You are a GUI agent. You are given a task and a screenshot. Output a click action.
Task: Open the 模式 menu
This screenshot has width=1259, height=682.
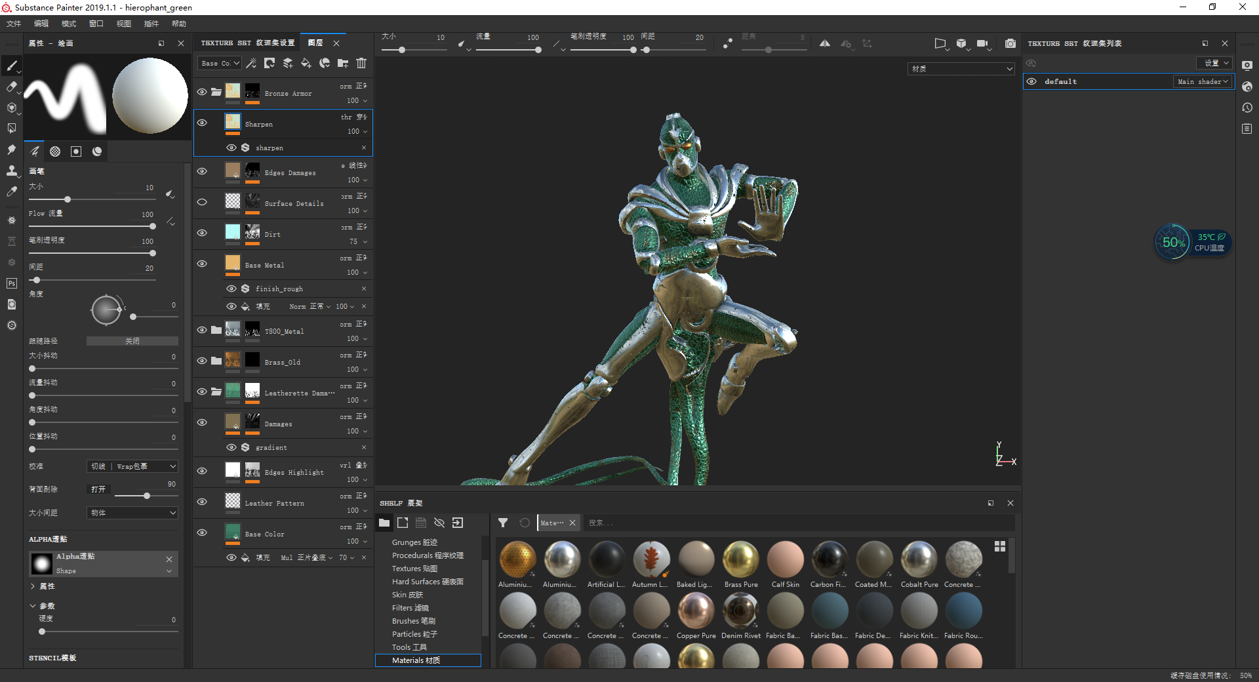click(69, 24)
